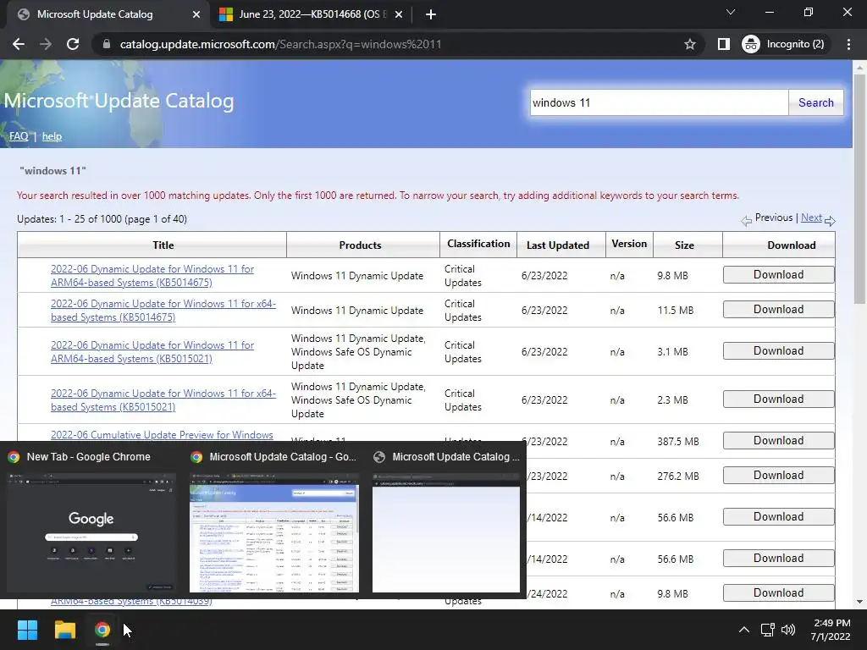Open the Windows Start menu

27,630
